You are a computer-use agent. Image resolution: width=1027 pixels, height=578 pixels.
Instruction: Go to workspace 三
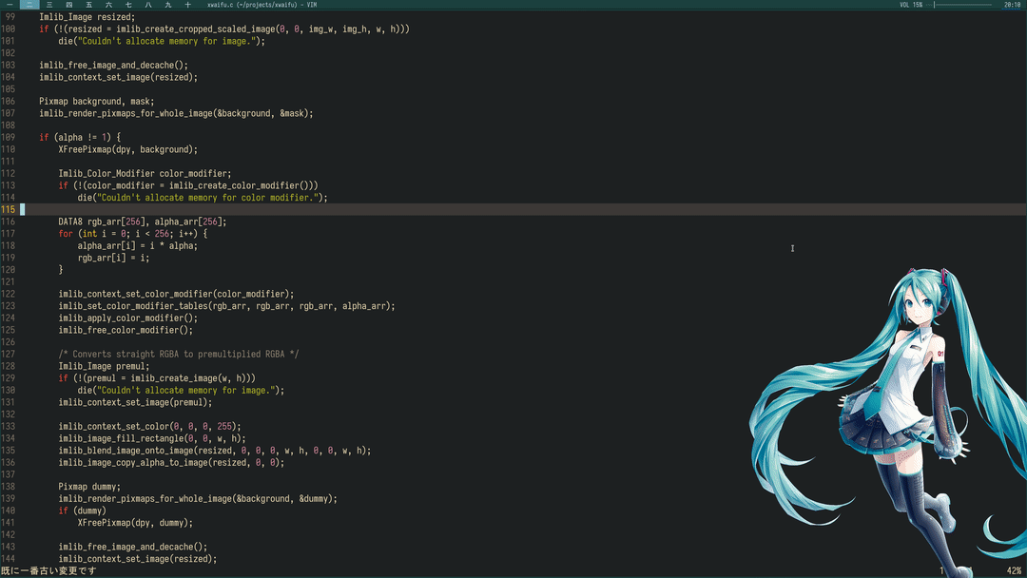tap(49, 5)
